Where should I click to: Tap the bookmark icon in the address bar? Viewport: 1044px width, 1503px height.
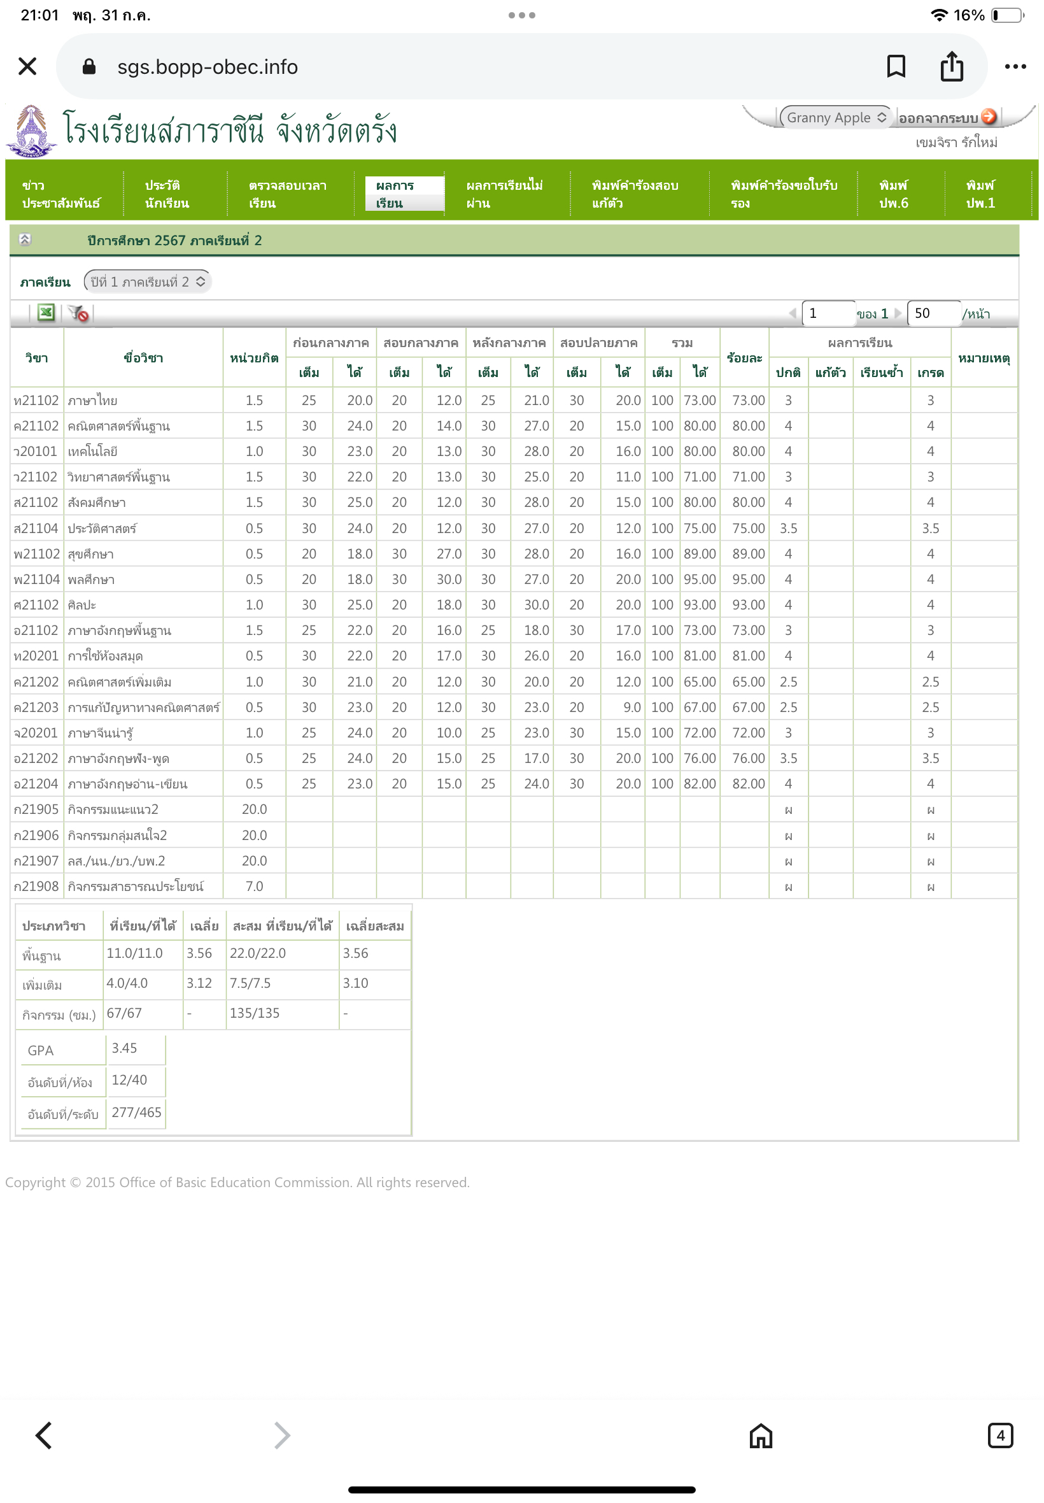point(896,66)
